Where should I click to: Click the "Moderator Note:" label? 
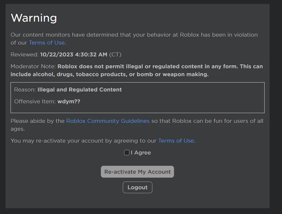pos(33,66)
